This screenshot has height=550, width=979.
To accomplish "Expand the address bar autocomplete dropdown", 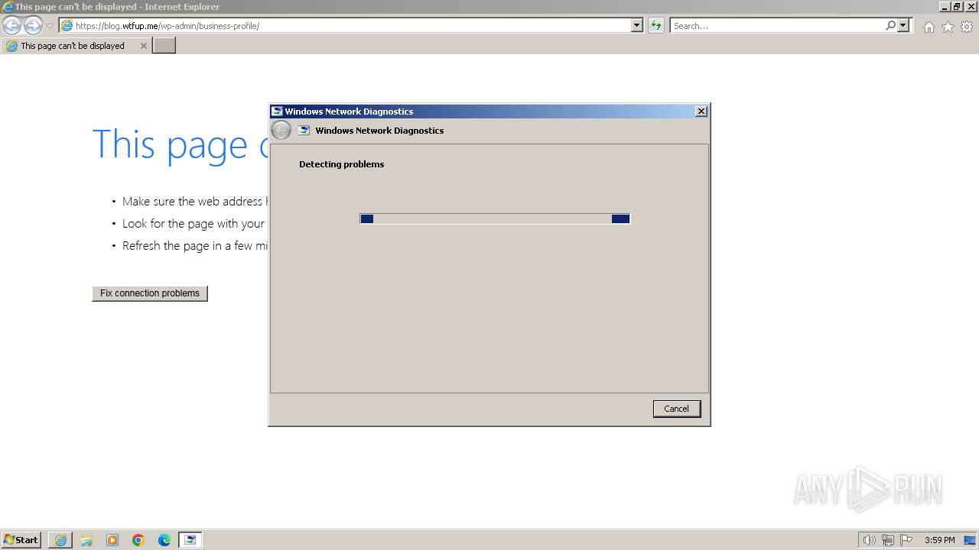I will pyautogui.click(x=637, y=26).
